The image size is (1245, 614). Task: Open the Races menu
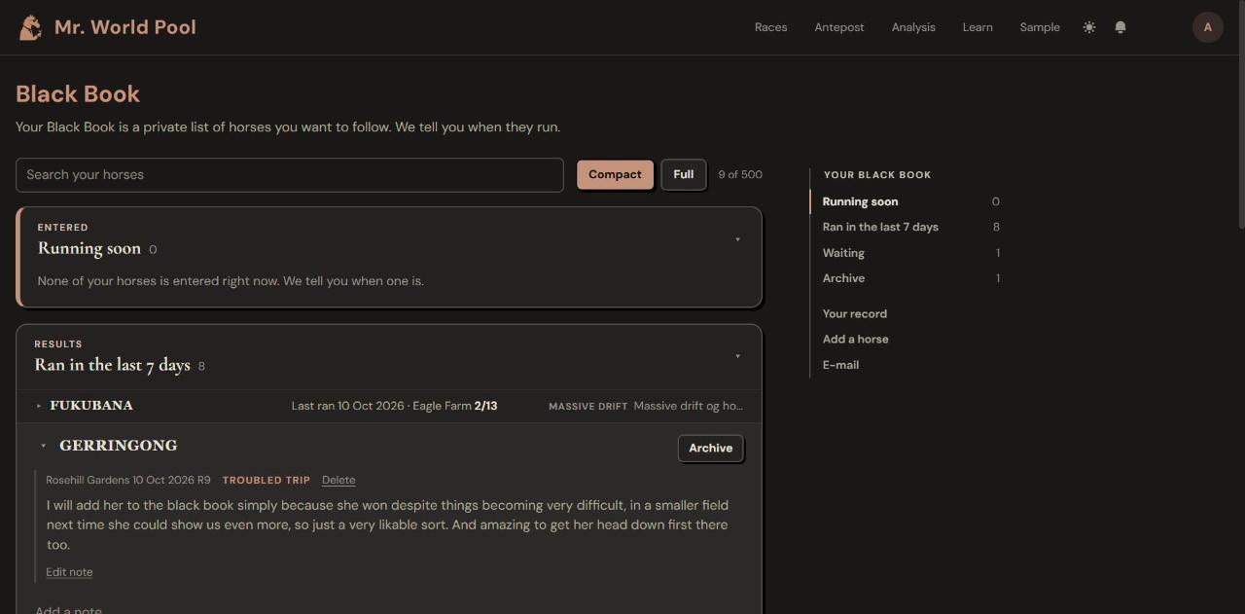771,27
